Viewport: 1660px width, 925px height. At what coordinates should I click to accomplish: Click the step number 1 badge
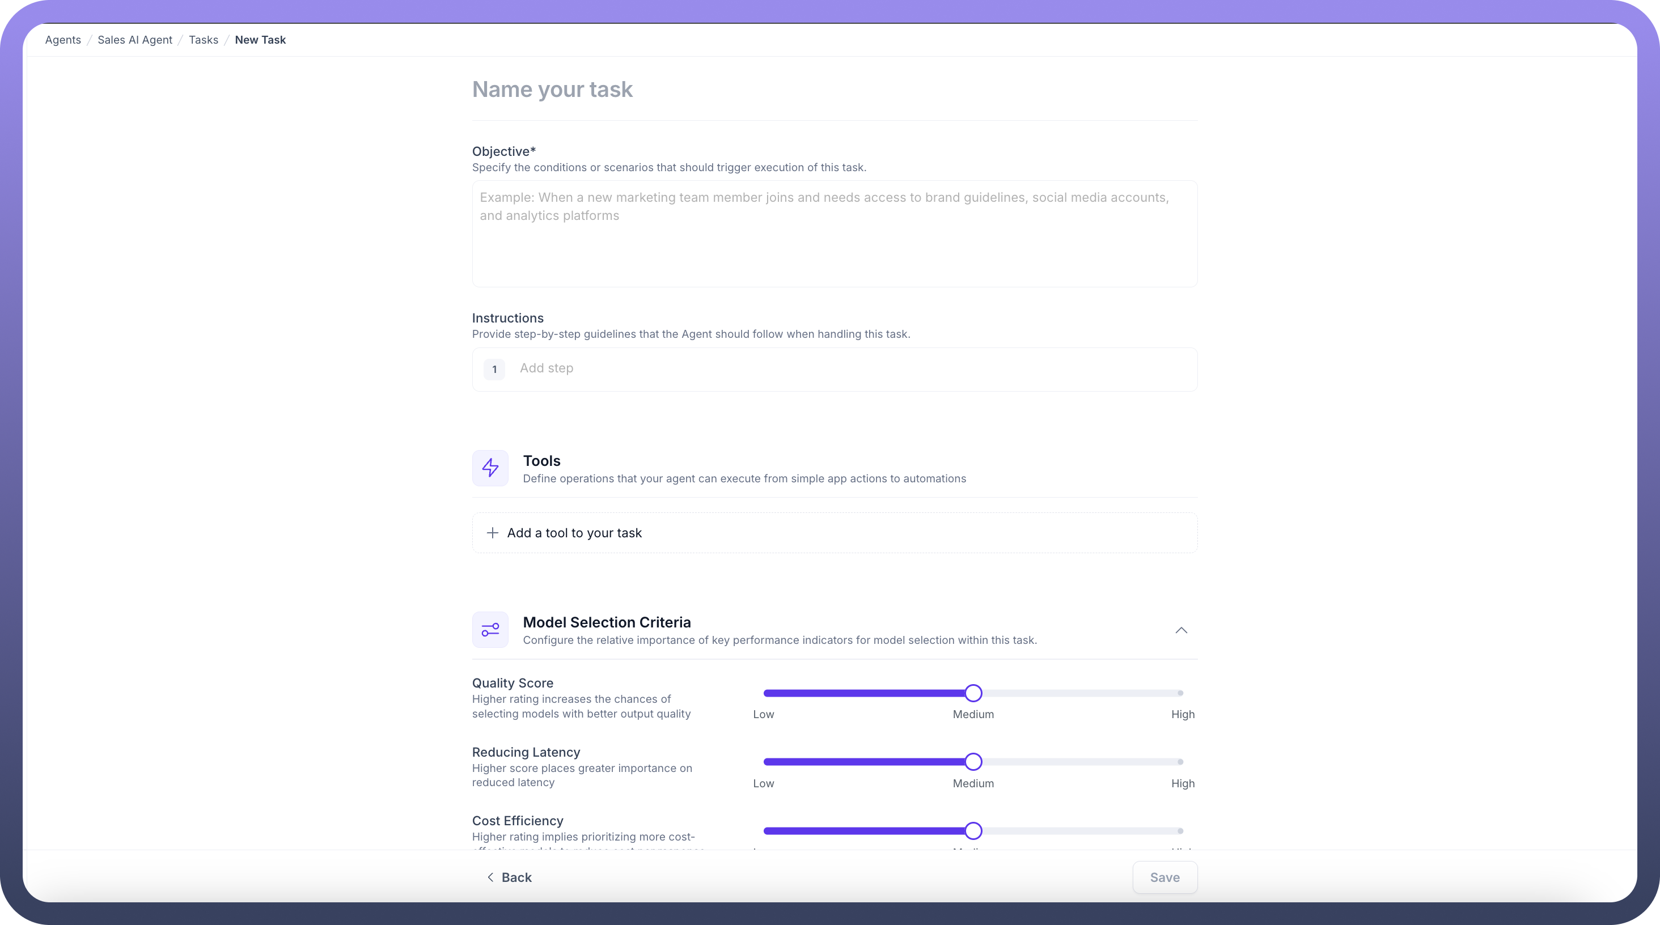(x=494, y=369)
